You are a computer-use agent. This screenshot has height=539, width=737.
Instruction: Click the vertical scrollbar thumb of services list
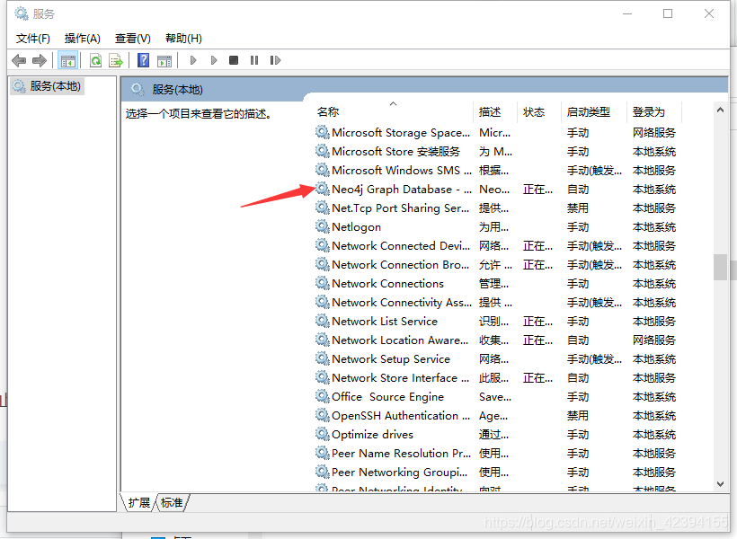[720, 267]
